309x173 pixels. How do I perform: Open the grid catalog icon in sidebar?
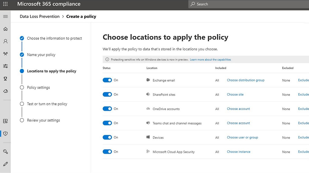(x=5, y=121)
